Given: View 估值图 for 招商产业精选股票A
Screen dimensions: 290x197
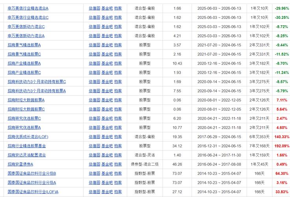Looking at the screenshot, I should [94, 63].
